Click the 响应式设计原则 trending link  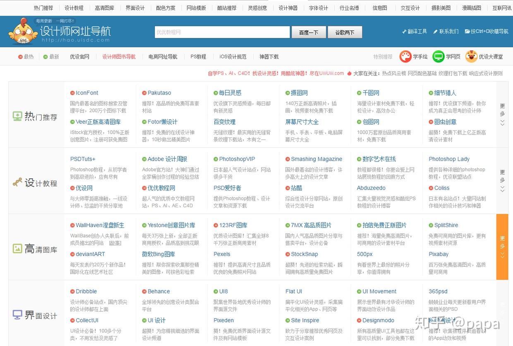point(486,73)
